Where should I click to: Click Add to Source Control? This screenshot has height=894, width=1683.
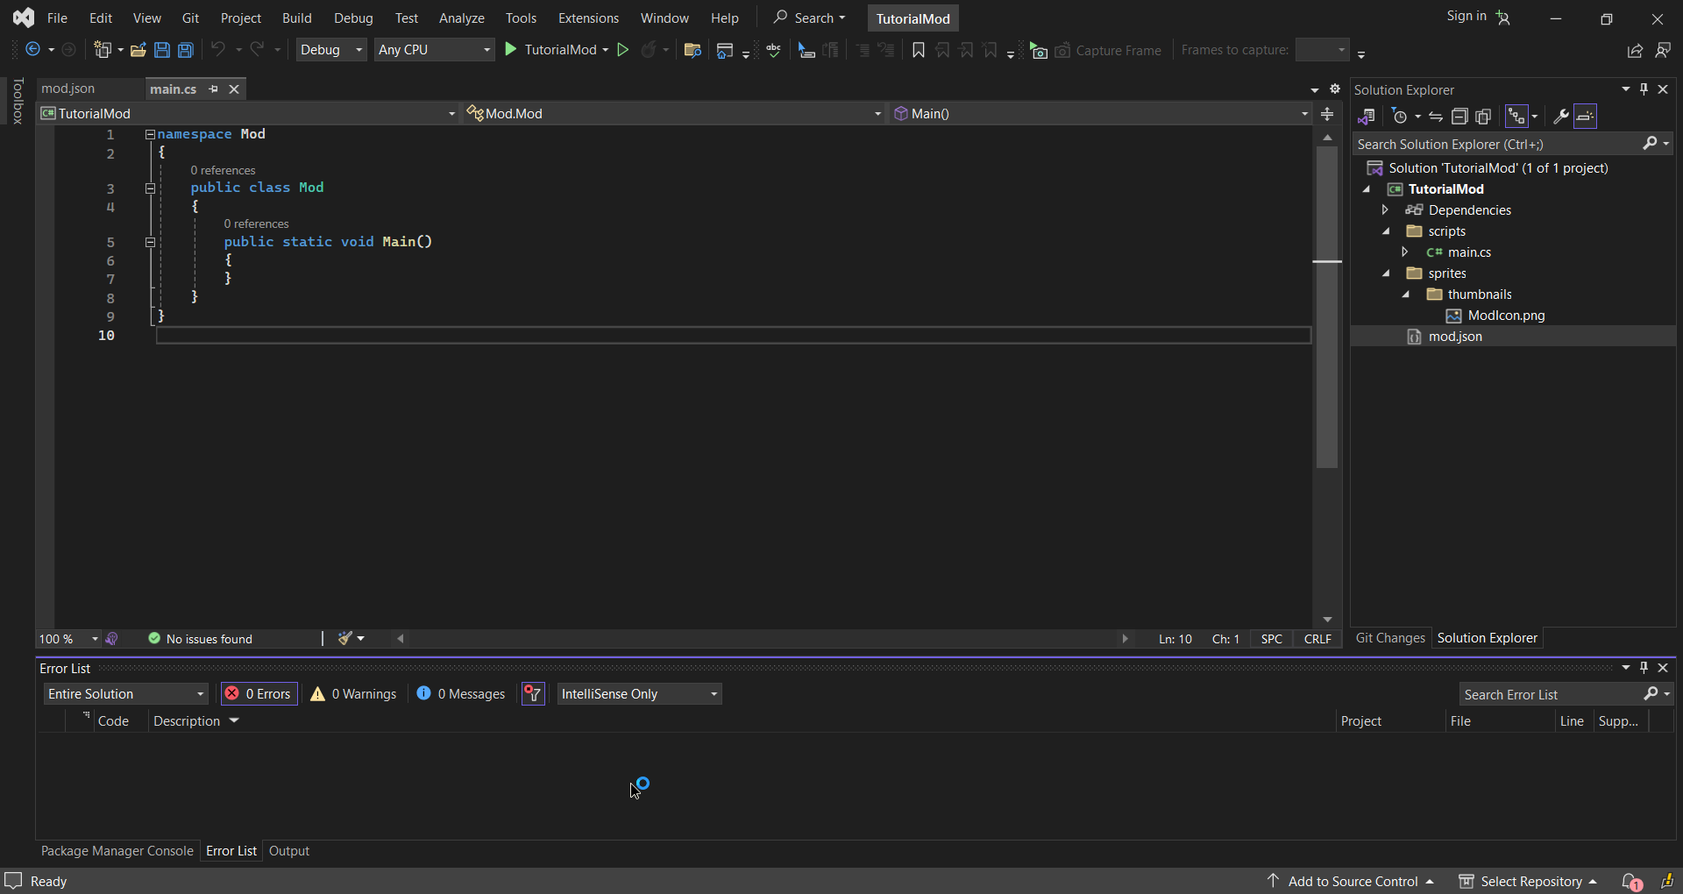tap(1351, 881)
